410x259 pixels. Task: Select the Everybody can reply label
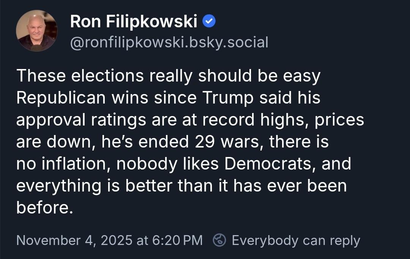(x=296, y=240)
